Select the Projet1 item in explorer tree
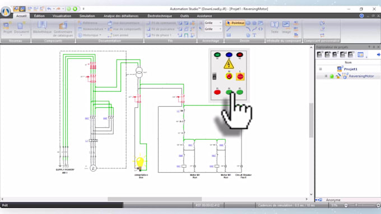Image resolution: width=381 pixels, height=214 pixels. (350, 69)
